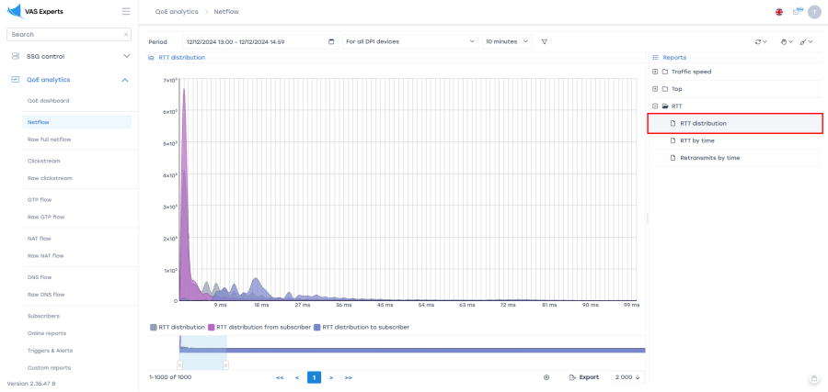828x392 pixels.
Task: Open table settings gear near Export
Action: [546, 377]
